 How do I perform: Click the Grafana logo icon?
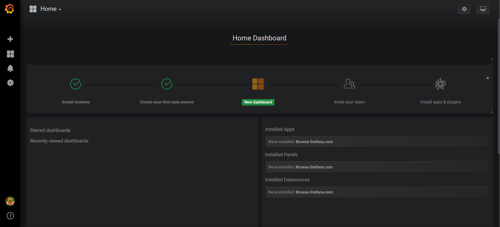pyautogui.click(x=10, y=9)
